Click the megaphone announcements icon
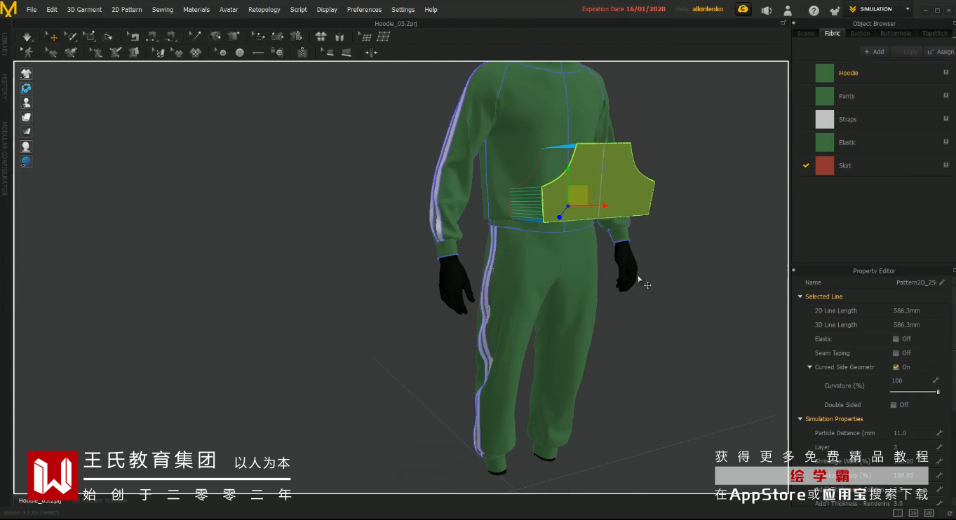This screenshot has width=956, height=520. coord(767,10)
